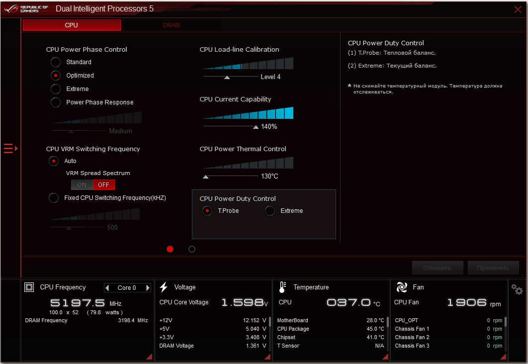Viewport: 528px width, 364px height.
Task: Switch to previous core with left arrow
Action: (x=107, y=288)
